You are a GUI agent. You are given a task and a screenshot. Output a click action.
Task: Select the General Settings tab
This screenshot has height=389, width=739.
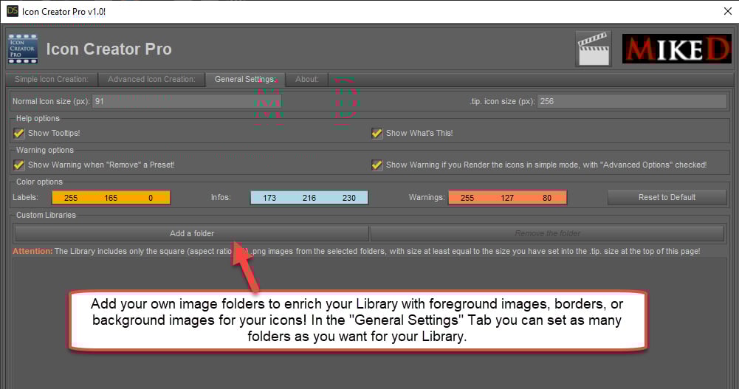[x=244, y=79]
